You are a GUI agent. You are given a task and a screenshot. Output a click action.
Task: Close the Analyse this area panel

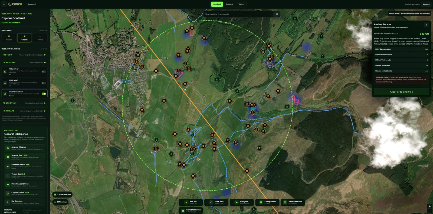(x=427, y=25)
